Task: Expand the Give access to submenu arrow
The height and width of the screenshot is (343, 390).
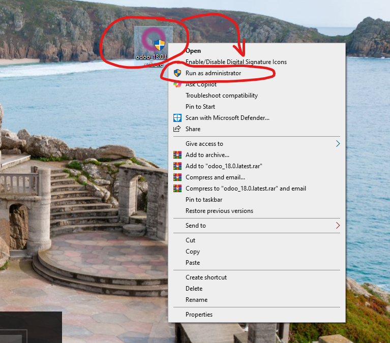Action: click(338, 144)
